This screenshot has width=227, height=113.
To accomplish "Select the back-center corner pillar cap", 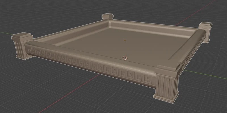I will coord(108,17).
